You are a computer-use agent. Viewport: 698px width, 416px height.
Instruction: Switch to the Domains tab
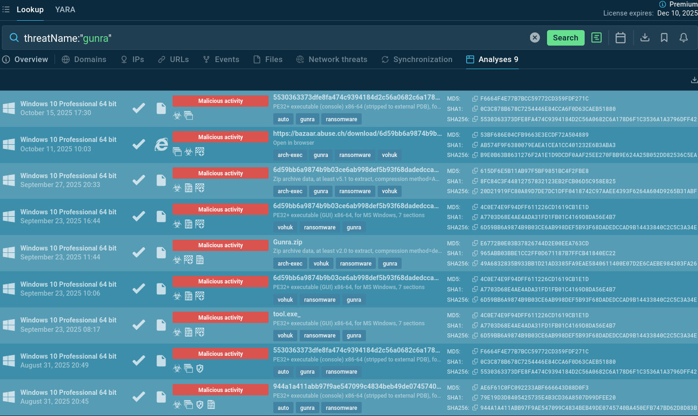coord(84,59)
